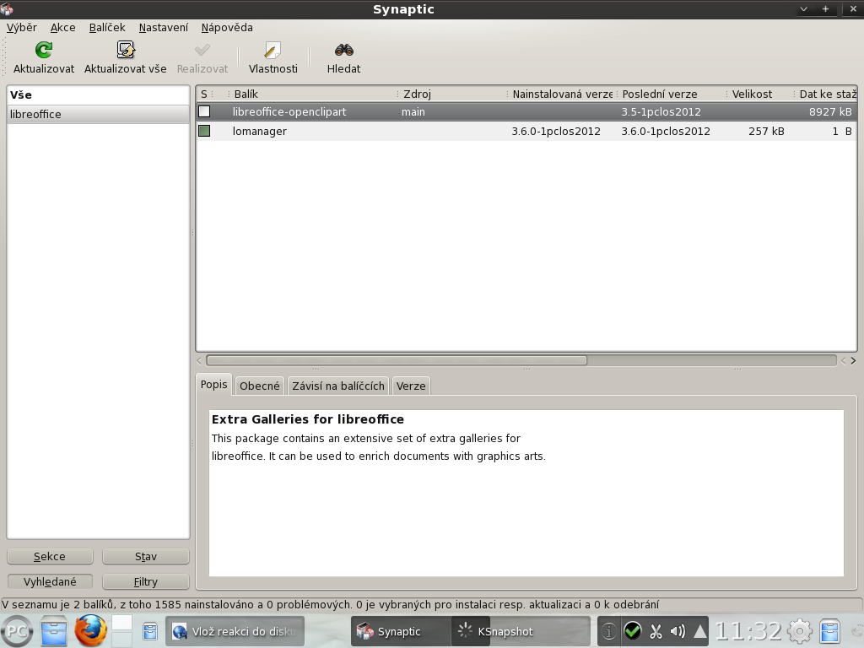864x648 pixels.
Task: Click the info tray icon
Action: click(x=609, y=631)
